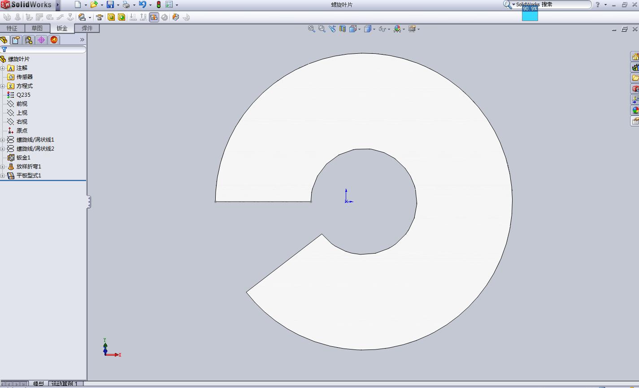Open the Help dropdown arrow

point(605,5)
